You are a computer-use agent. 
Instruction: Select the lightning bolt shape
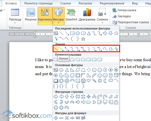click(x=94, y=81)
